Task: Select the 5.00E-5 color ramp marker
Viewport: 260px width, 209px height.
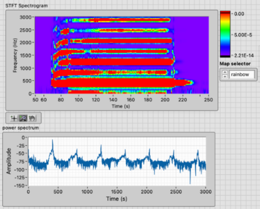Action: click(243, 35)
